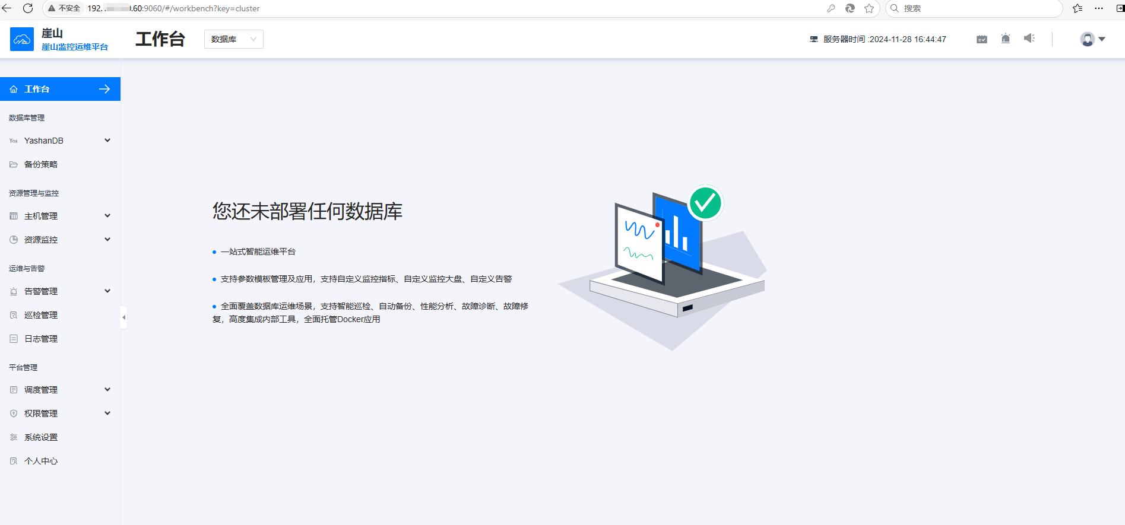
Task: Expand the 调度管理 submenu chevron
Action: (107, 390)
